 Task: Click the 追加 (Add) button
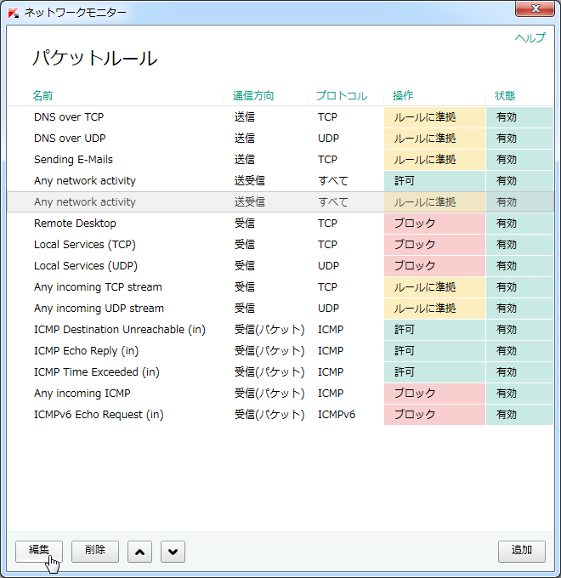point(521,551)
